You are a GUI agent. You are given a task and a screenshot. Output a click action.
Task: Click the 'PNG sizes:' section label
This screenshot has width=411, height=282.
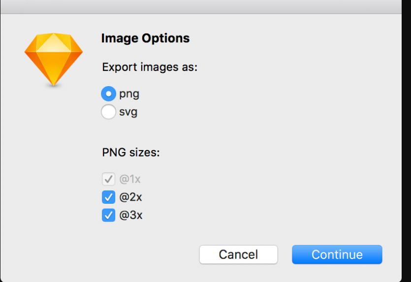tap(131, 152)
